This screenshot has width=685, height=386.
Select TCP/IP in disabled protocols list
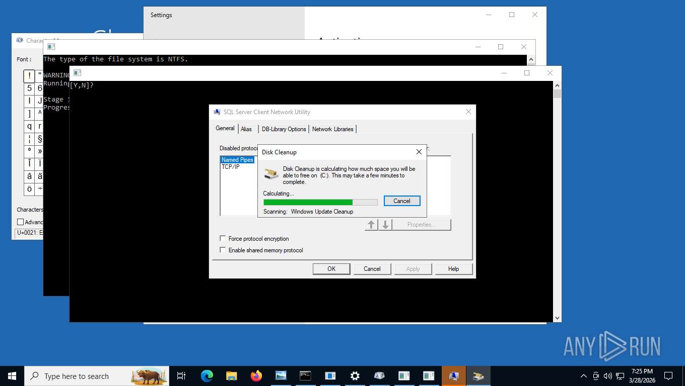[231, 167]
